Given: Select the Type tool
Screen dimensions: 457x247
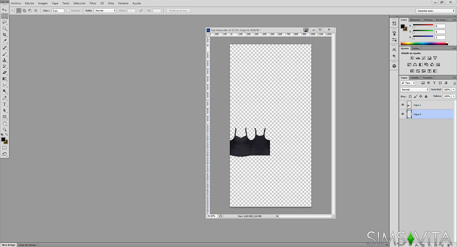Looking at the screenshot, I should click(5, 104).
